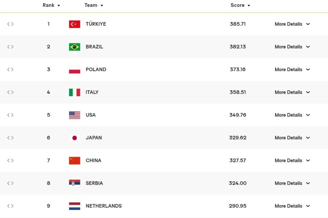Image resolution: width=328 pixels, height=218 pixels.
Task: Click the Türkiye flag icon
Action: [x=74, y=24]
